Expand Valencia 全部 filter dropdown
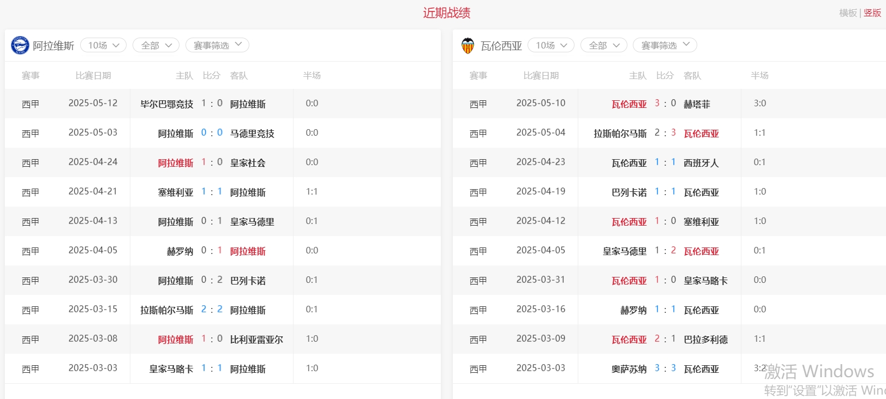 click(604, 45)
